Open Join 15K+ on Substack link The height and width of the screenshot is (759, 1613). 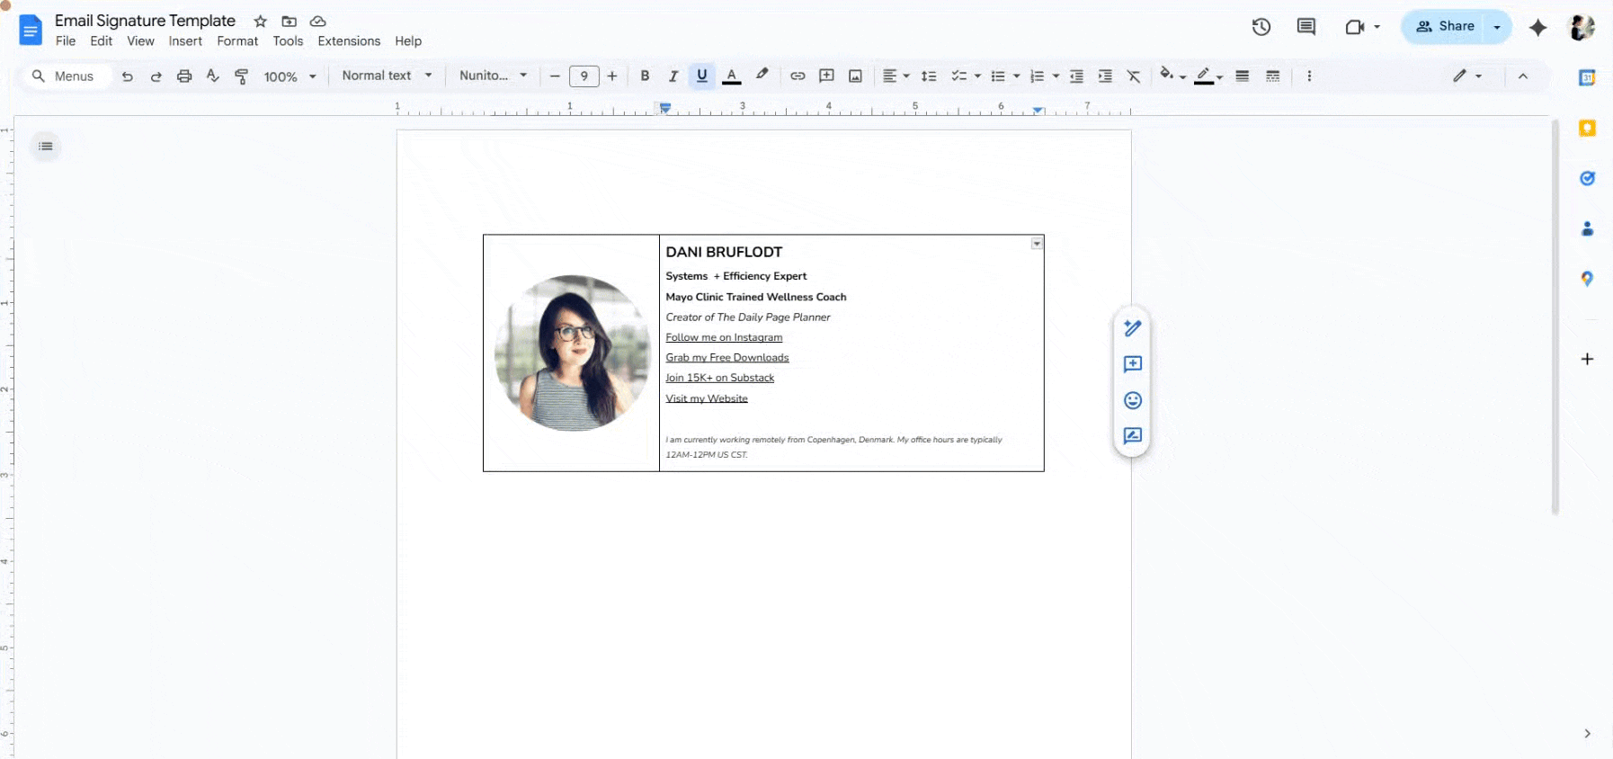[x=719, y=378]
